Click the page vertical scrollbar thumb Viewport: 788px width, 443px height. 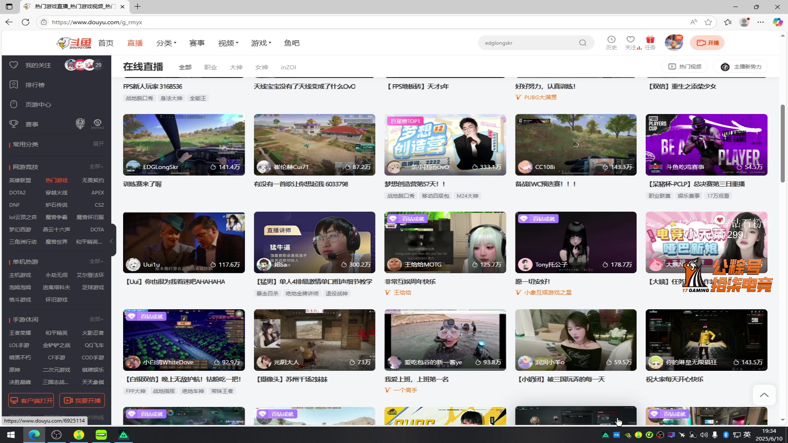coord(783,144)
